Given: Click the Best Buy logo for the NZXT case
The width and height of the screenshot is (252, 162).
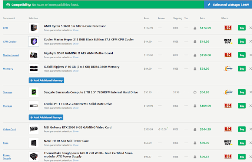Looking at the screenshot, I should coord(228,143).
